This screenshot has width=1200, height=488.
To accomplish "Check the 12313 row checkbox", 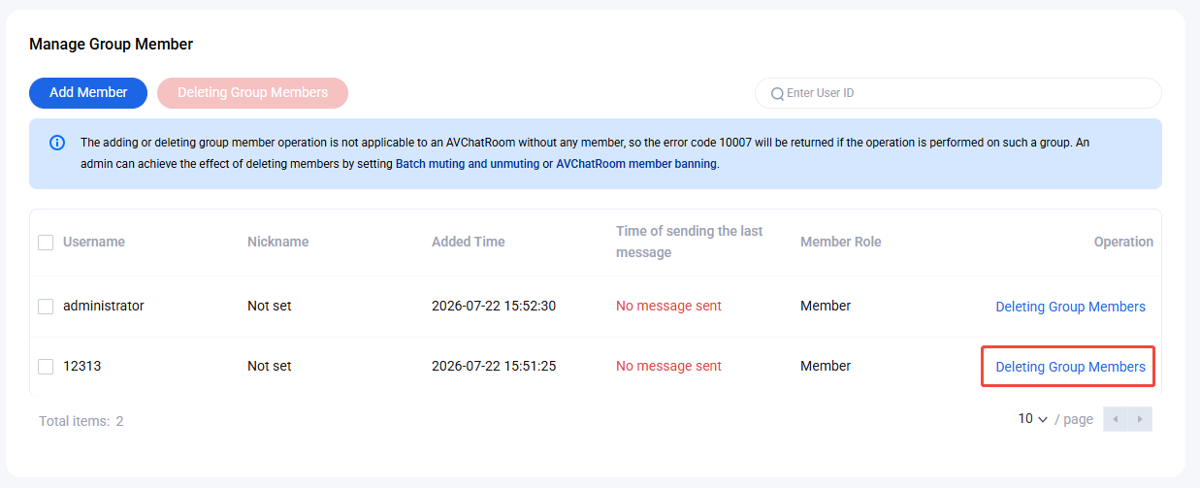I will [46, 367].
